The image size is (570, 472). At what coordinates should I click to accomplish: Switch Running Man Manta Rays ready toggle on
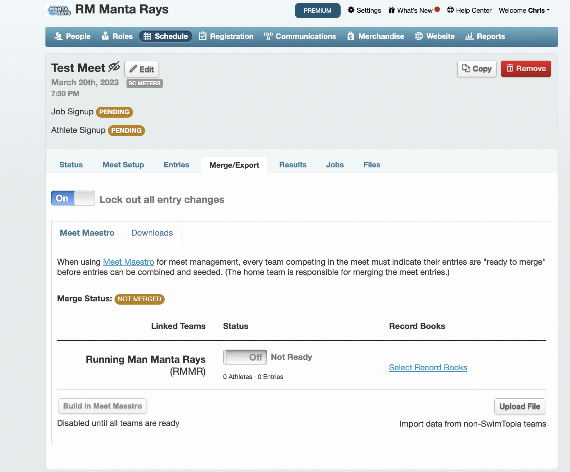[x=245, y=357]
